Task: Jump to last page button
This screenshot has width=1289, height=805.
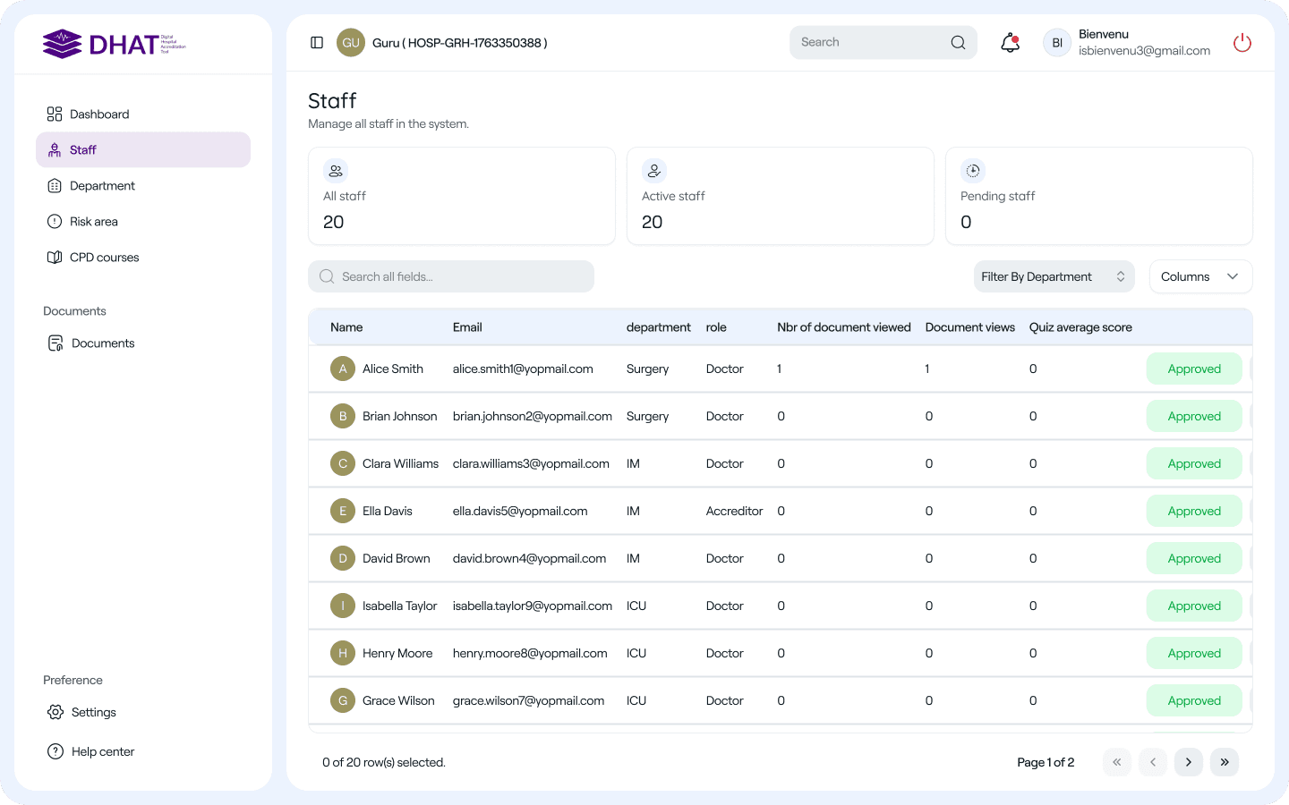Action: 1224,762
